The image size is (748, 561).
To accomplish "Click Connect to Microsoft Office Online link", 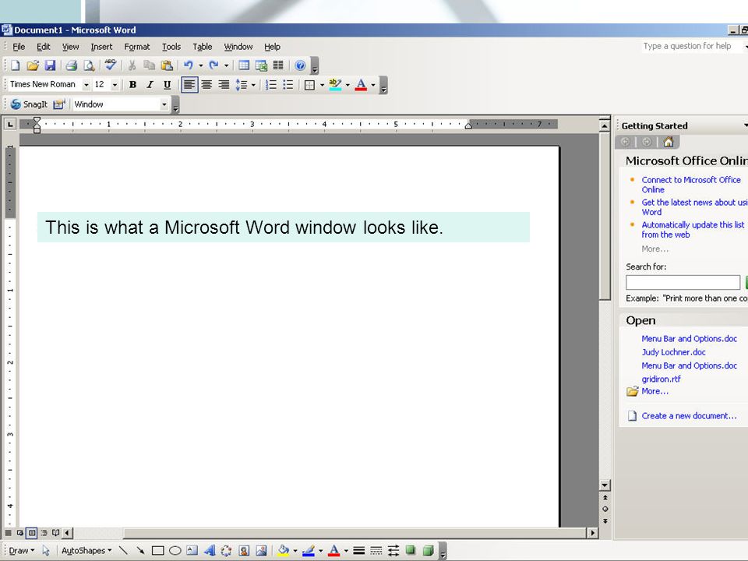I will click(x=691, y=185).
